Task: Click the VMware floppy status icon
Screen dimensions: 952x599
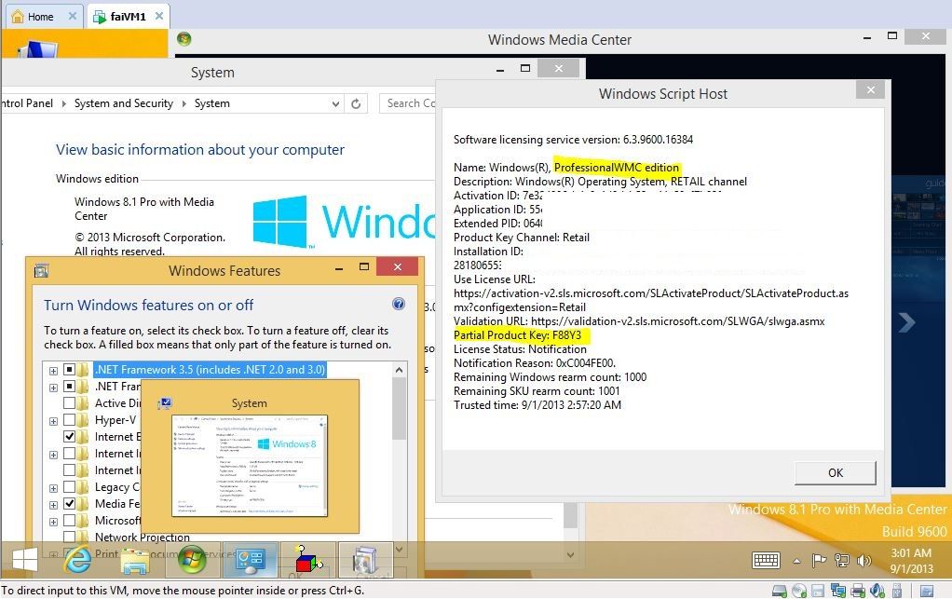Action: click(818, 590)
